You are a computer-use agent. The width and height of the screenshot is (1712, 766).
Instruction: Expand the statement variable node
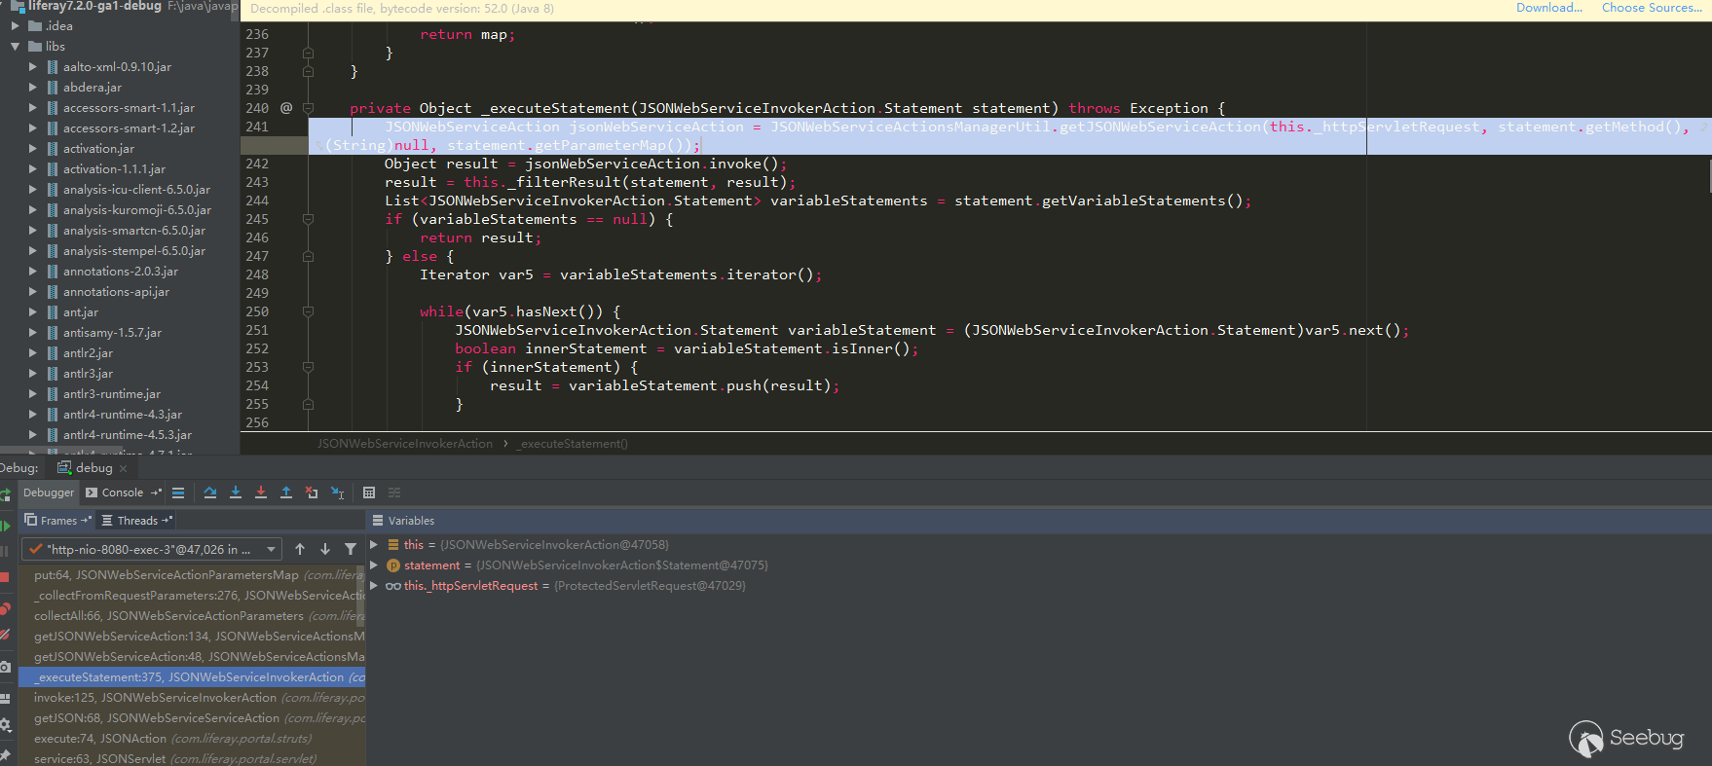(x=374, y=565)
